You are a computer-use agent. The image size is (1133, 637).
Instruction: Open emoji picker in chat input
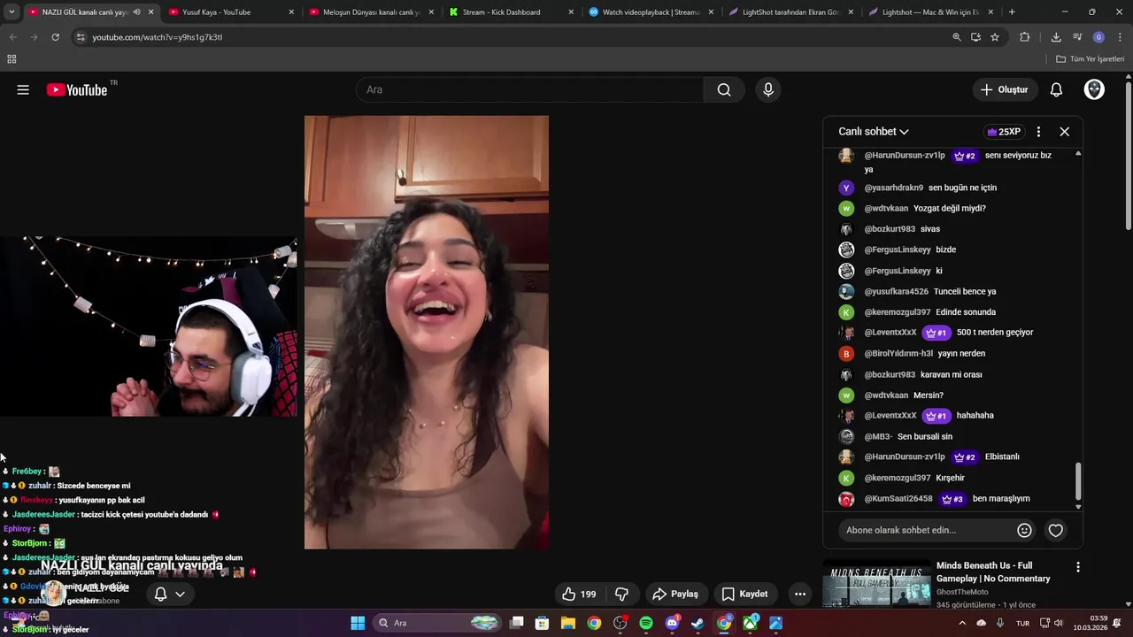pyautogui.click(x=1024, y=530)
